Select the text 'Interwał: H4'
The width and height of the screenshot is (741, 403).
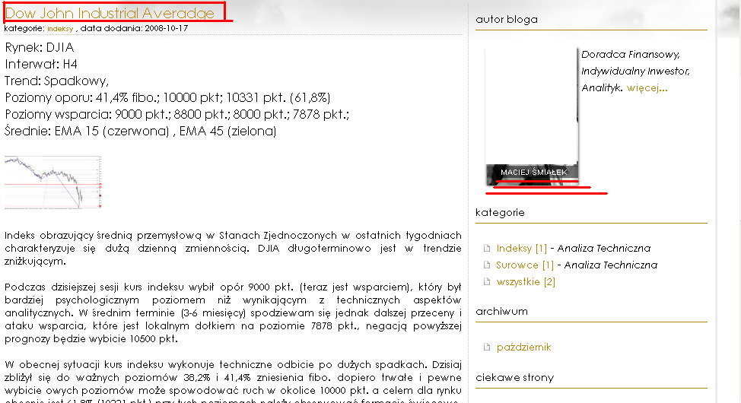pos(41,65)
